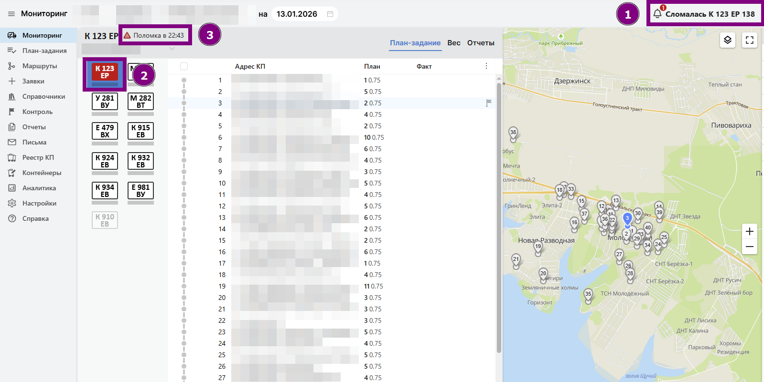Open the hamburger menu next to Мониторинг
The width and height of the screenshot is (764, 382).
pyautogui.click(x=11, y=14)
